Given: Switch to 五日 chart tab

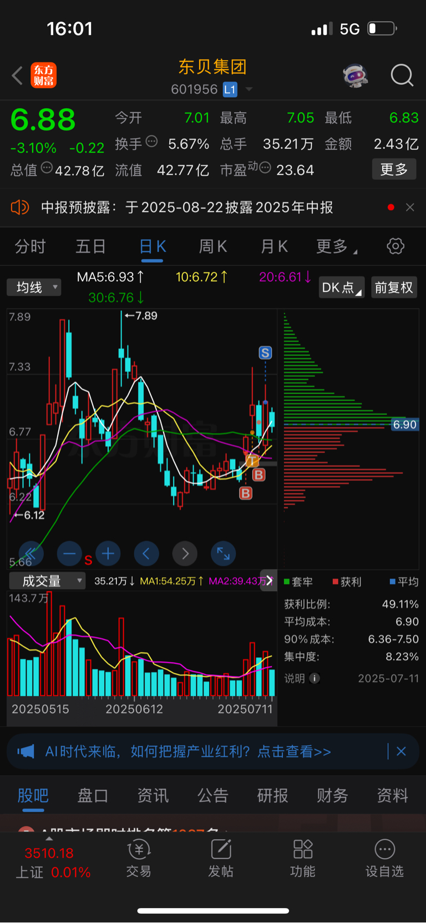Looking at the screenshot, I should point(90,246).
